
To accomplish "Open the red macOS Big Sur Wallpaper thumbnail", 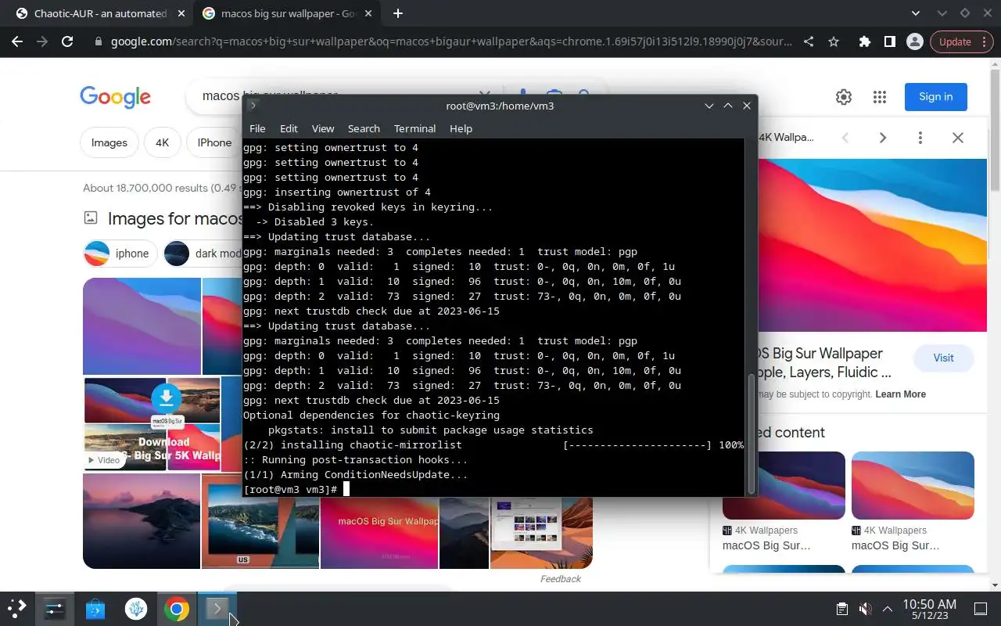I will pos(379,533).
